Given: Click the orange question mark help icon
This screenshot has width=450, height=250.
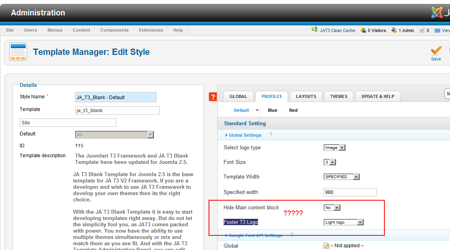Looking at the screenshot, I should 213,97.
